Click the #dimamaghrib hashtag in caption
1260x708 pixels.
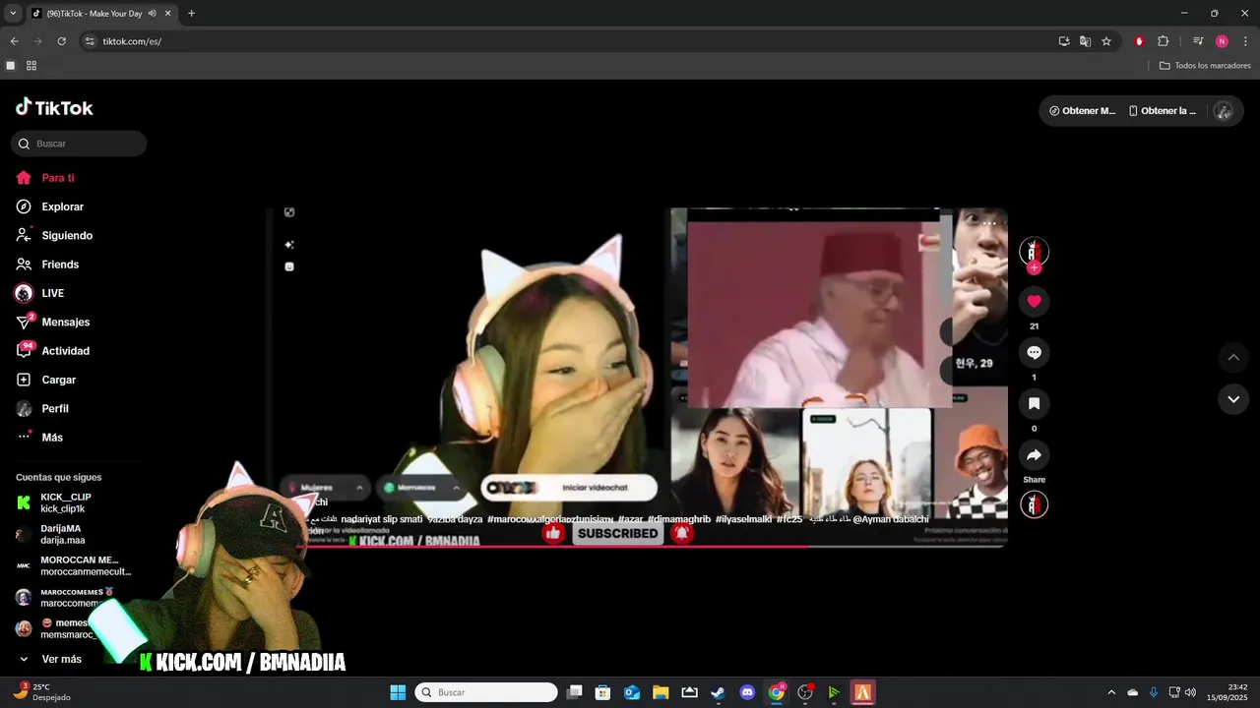pos(679,519)
